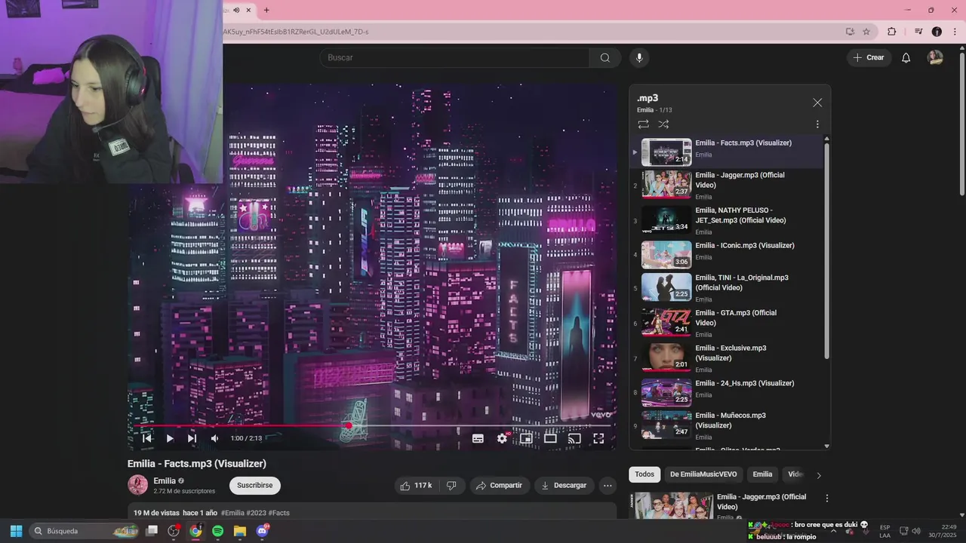The image size is (966, 543).
Task: Click the Chrome address bar URL
Action: coord(296,32)
